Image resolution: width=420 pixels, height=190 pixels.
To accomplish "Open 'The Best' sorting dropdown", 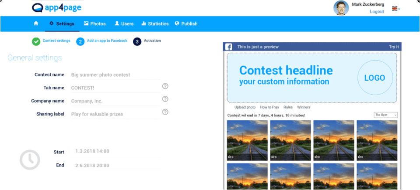I will (385, 115).
